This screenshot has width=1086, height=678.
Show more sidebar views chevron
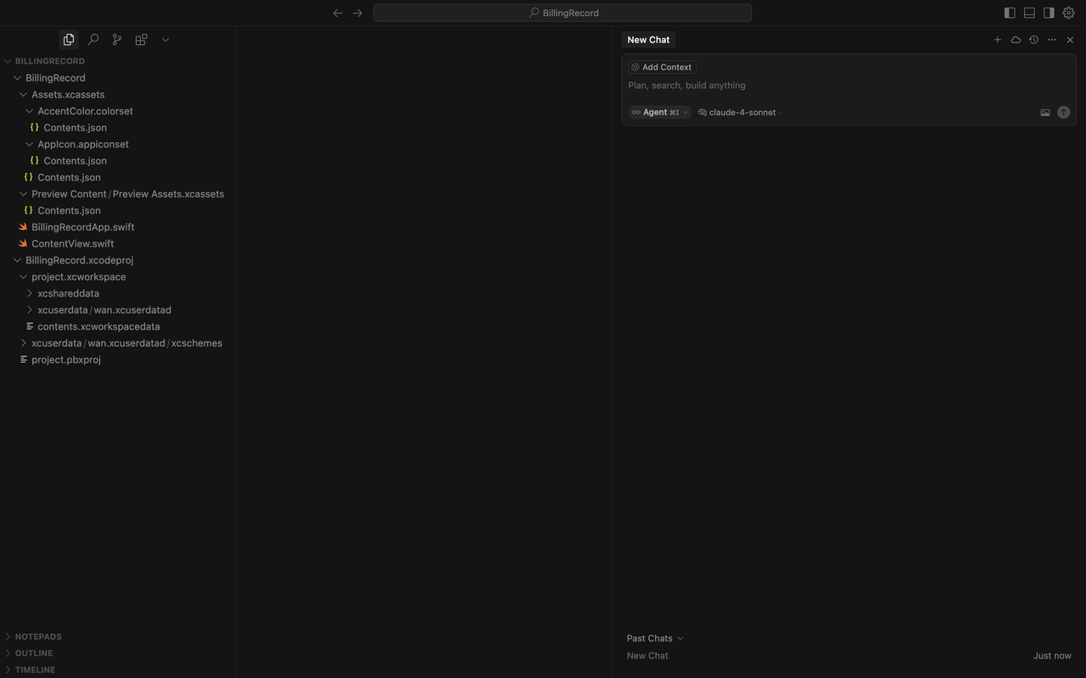coord(165,40)
